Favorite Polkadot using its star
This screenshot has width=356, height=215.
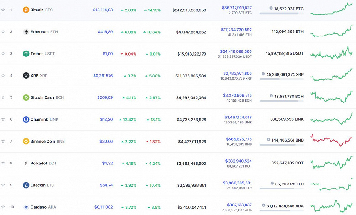(3, 163)
